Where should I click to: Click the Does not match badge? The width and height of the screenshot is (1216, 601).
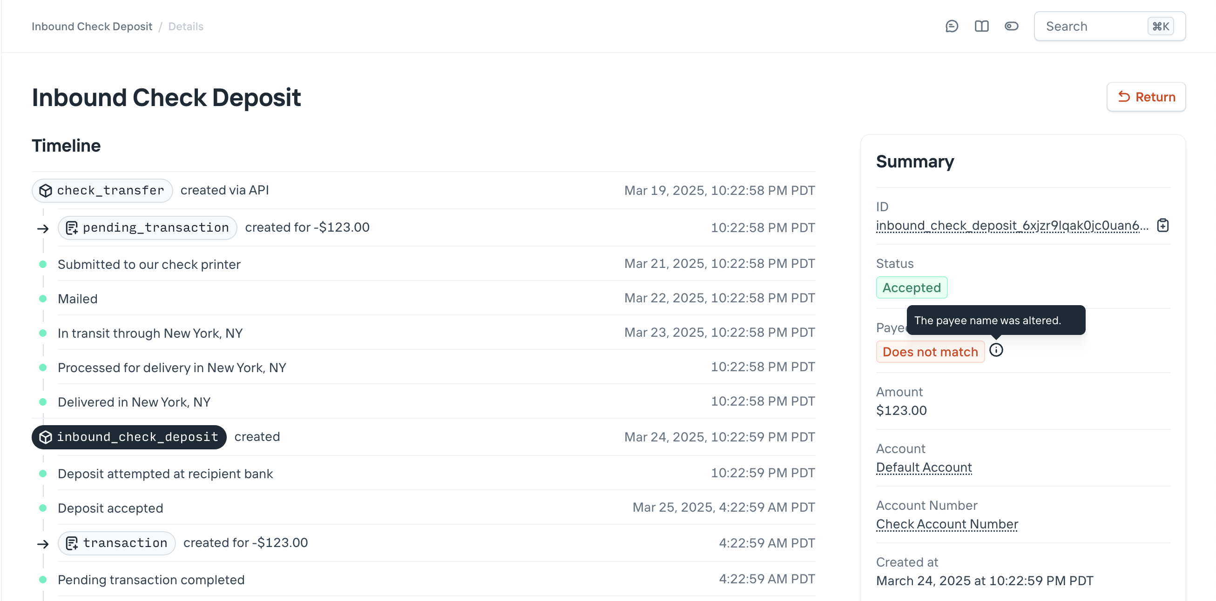[930, 352]
